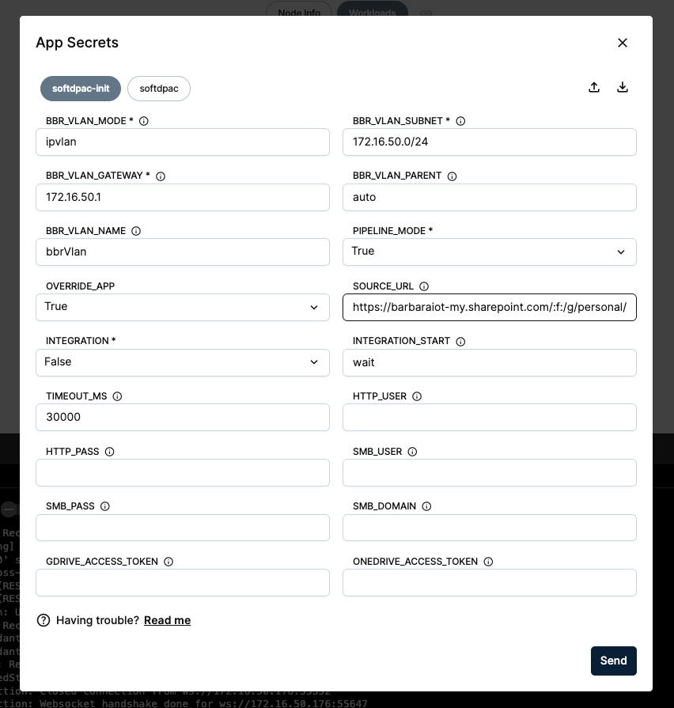Viewport: 674px width, 708px height.
Task: Show info for BBR_VLAN_MODE field
Action: tap(143, 121)
